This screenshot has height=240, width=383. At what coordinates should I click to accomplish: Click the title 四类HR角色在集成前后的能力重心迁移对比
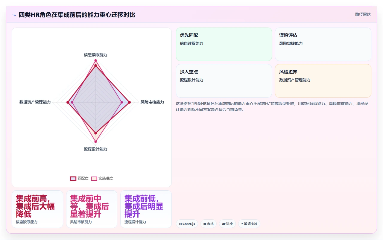[x=77, y=15]
